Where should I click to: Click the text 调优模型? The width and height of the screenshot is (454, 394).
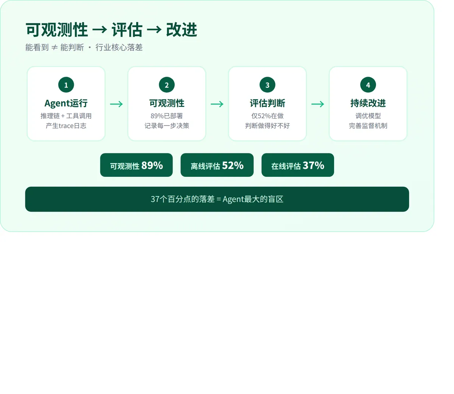[x=368, y=116]
